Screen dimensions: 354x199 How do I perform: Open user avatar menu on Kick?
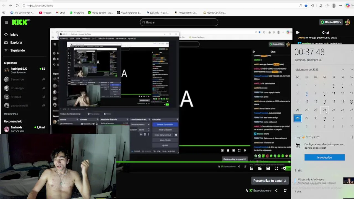point(348,22)
